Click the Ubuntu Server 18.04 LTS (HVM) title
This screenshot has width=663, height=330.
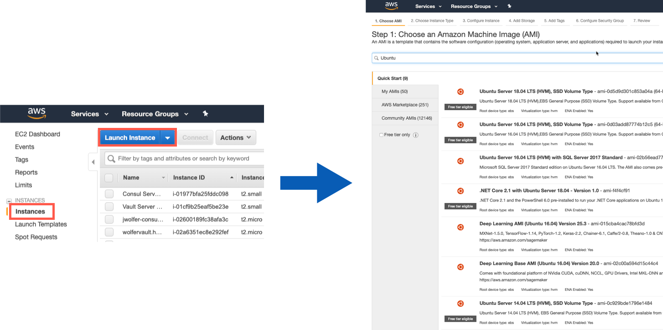[x=536, y=91]
